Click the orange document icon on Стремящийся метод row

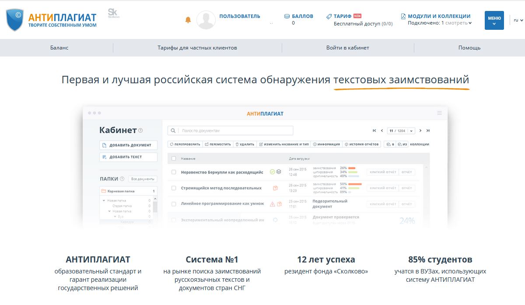point(276,188)
